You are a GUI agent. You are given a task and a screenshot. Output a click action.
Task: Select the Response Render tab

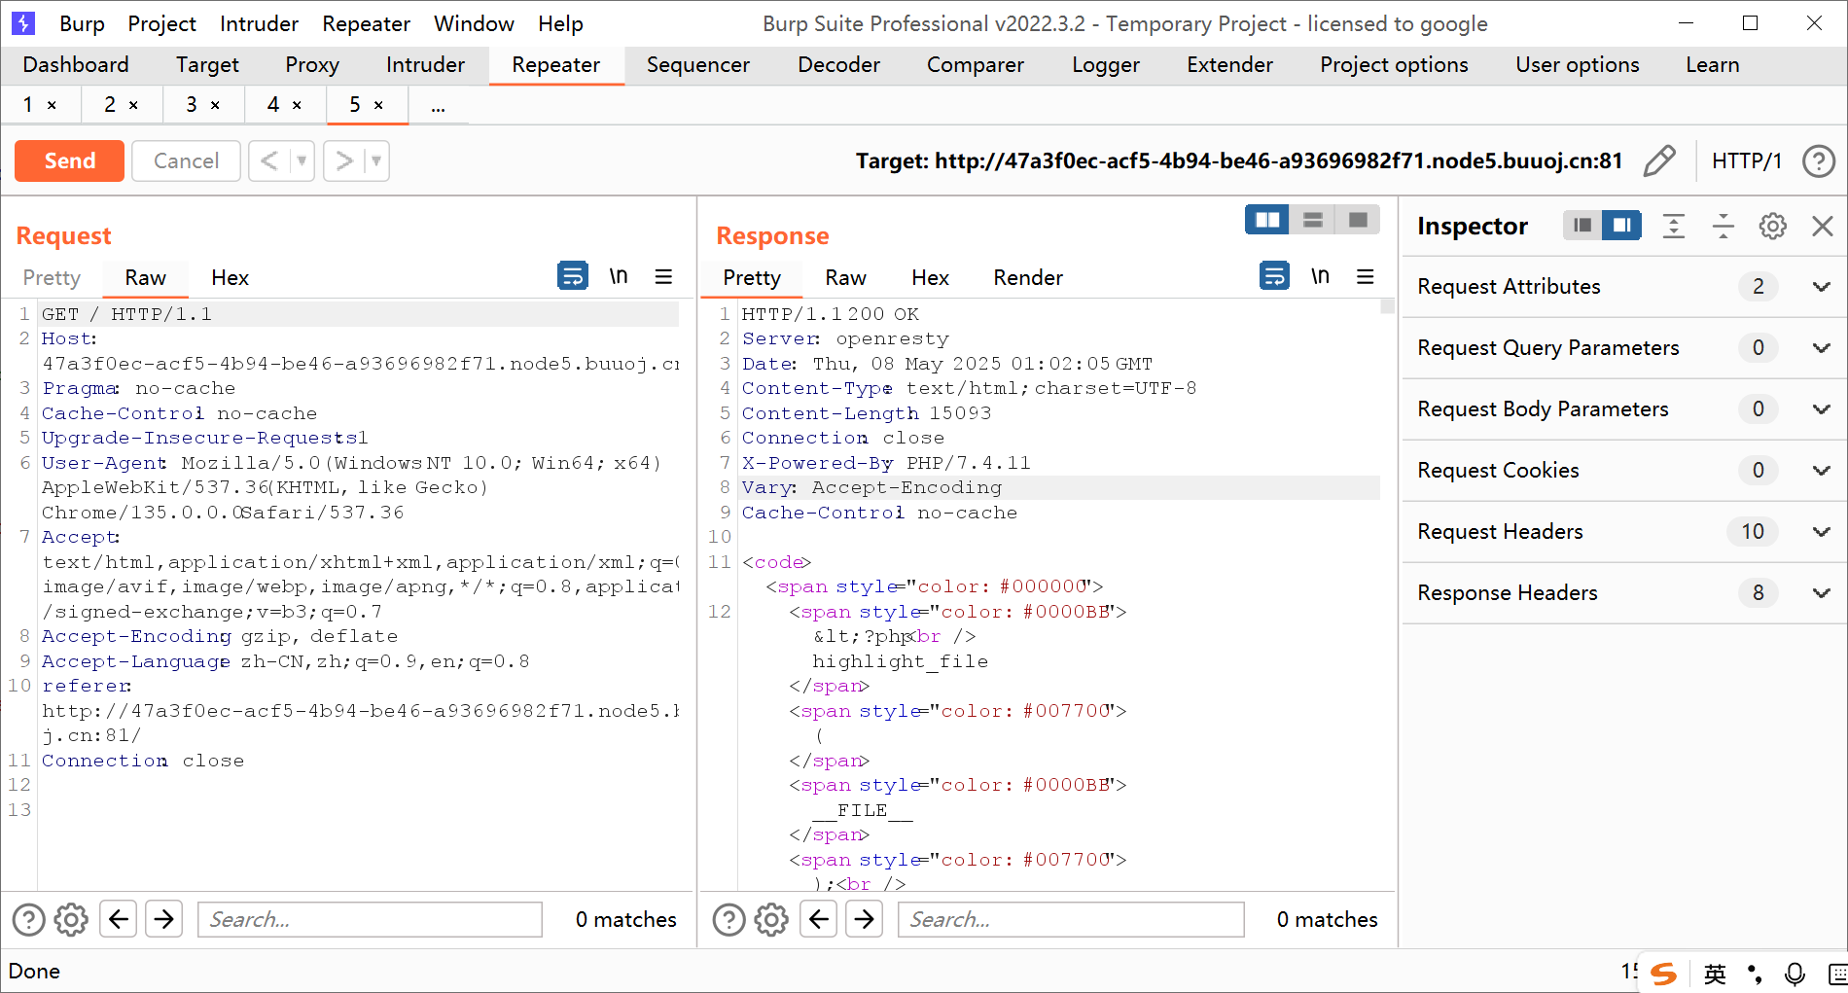tap(1027, 278)
